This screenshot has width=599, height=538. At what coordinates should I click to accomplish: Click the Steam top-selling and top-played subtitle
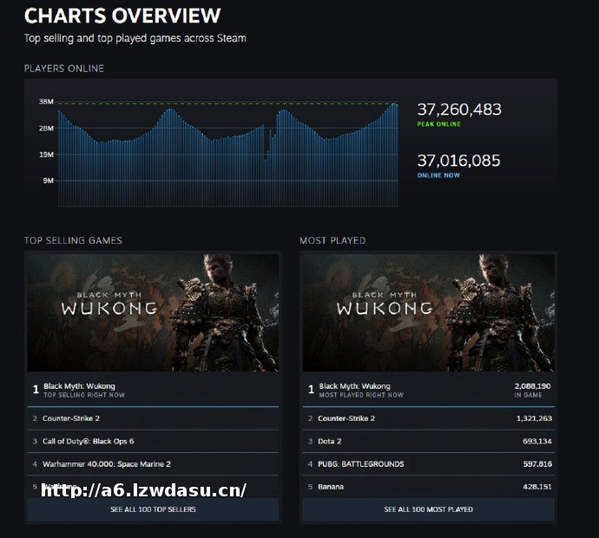click(135, 38)
